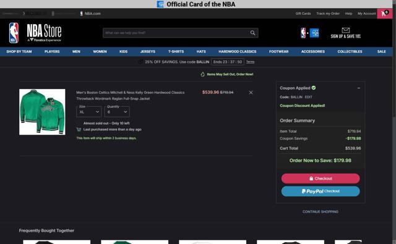The width and height of the screenshot is (396, 244).
Task: Open the Collectibles menu
Action: pos(350,52)
